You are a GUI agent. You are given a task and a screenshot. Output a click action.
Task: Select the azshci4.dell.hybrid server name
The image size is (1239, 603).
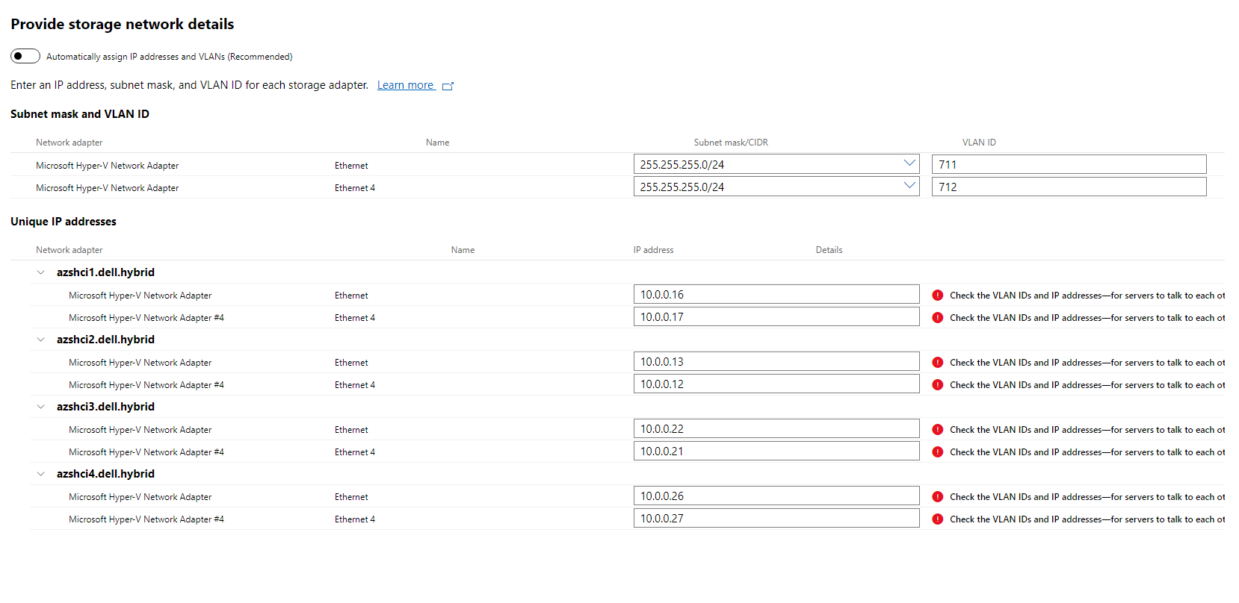pos(105,474)
